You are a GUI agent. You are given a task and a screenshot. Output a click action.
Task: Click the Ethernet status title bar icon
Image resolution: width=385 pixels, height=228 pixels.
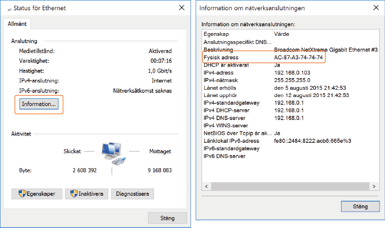pyautogui.click(x=10, y=8)
